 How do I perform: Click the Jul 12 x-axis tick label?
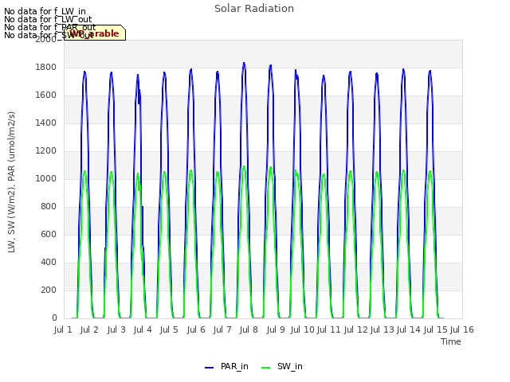(355, 329)
